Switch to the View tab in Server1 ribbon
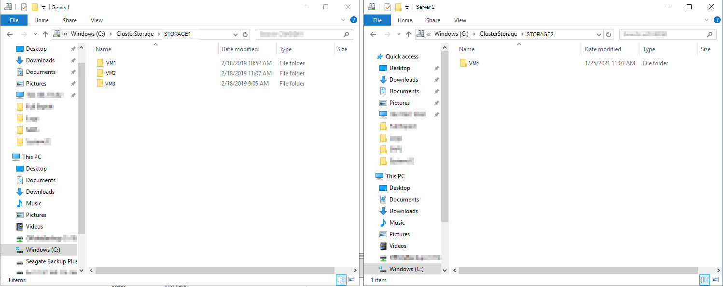Viewport: 723px width, 287px height. 97,20
